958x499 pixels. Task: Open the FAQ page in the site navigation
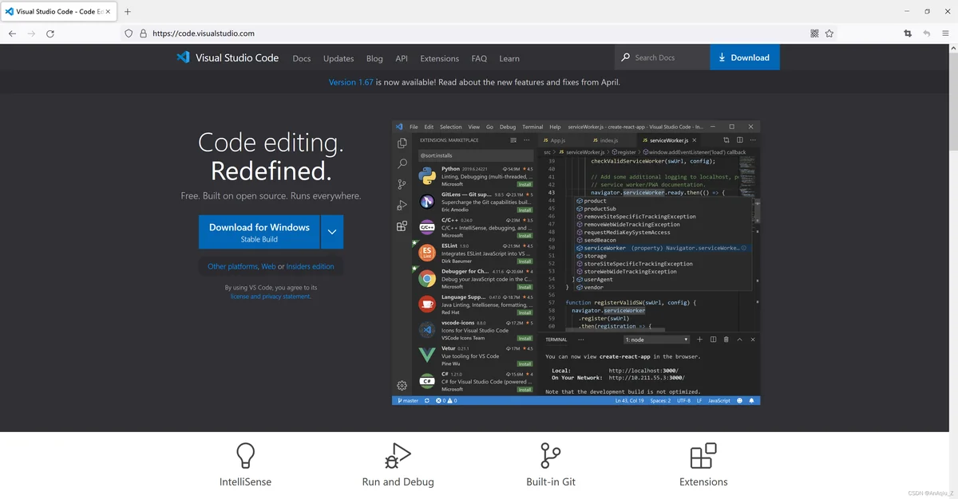(x=479, y=58)
